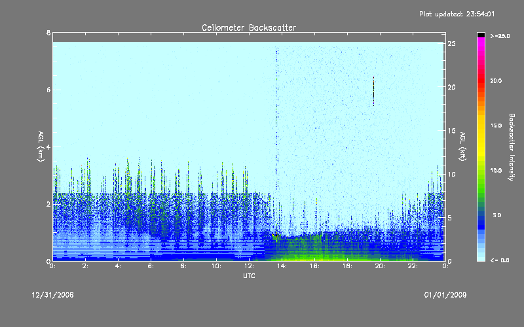
Task: Select the 'UTC' x-axis label
Action: pos(249,275)
